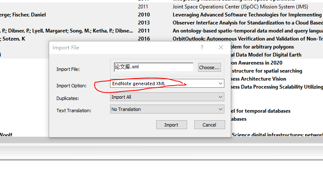The height and width of the screenshot is (189, 323).
Task: Select the arbitrary polygons reference
Action: tap(262, 47)
